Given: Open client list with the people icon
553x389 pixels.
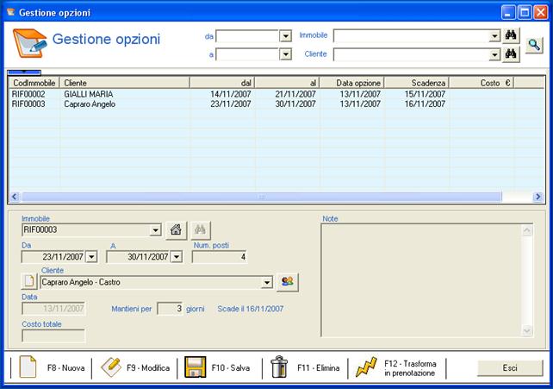Looking at the screenshot, I should point(288,282).
